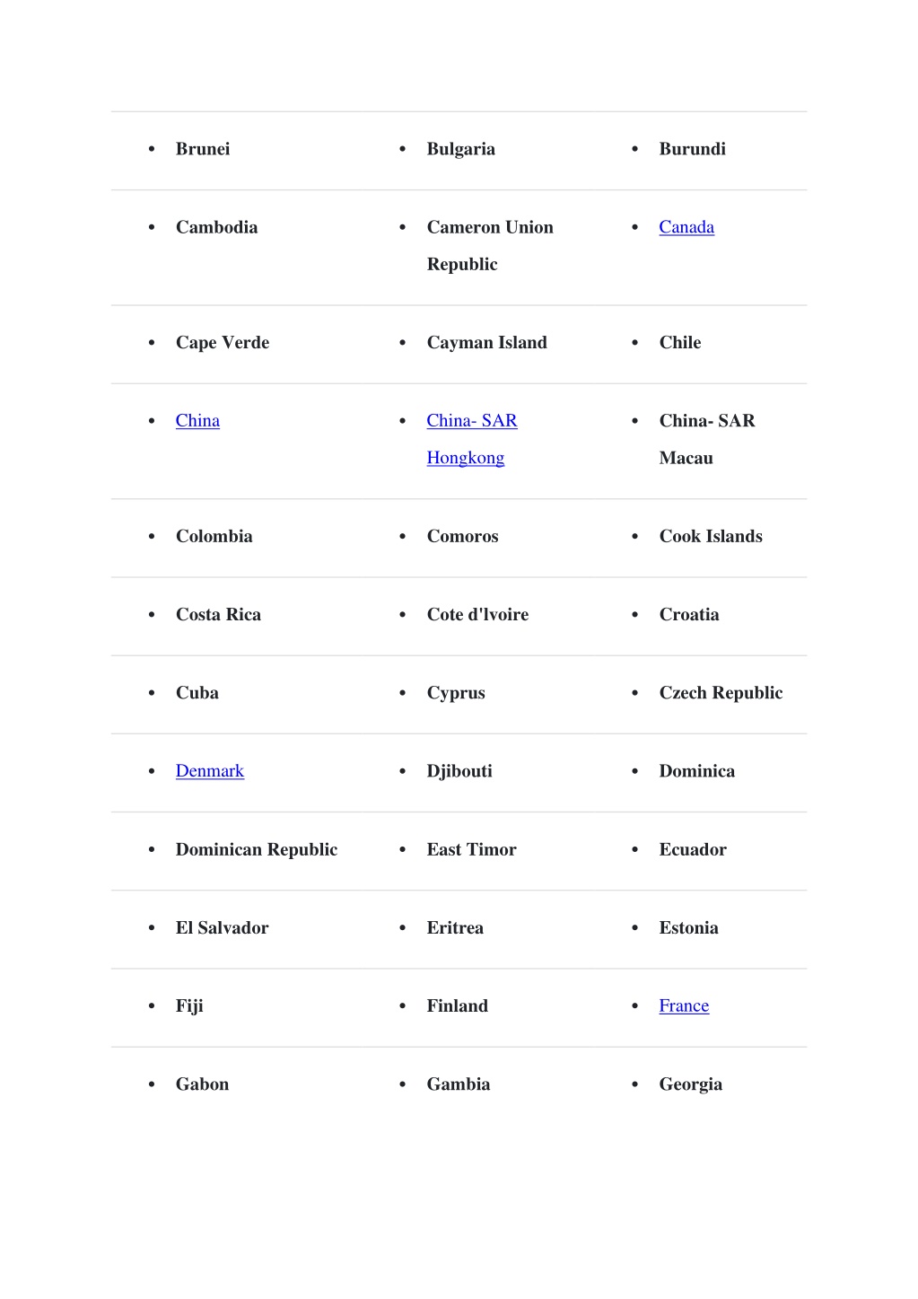Viewport: 918px width, 1299px height.
Task: Click on Cote d'Ivoire text
Action: [478, 615]
